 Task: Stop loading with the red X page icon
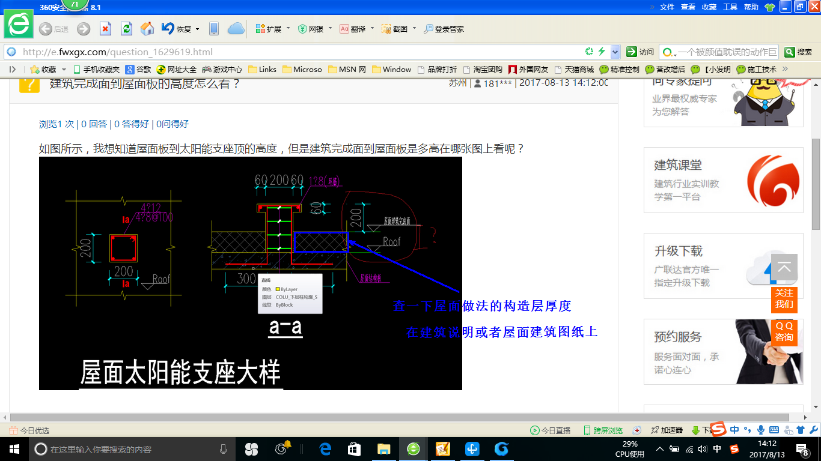(x=105, y=29)
